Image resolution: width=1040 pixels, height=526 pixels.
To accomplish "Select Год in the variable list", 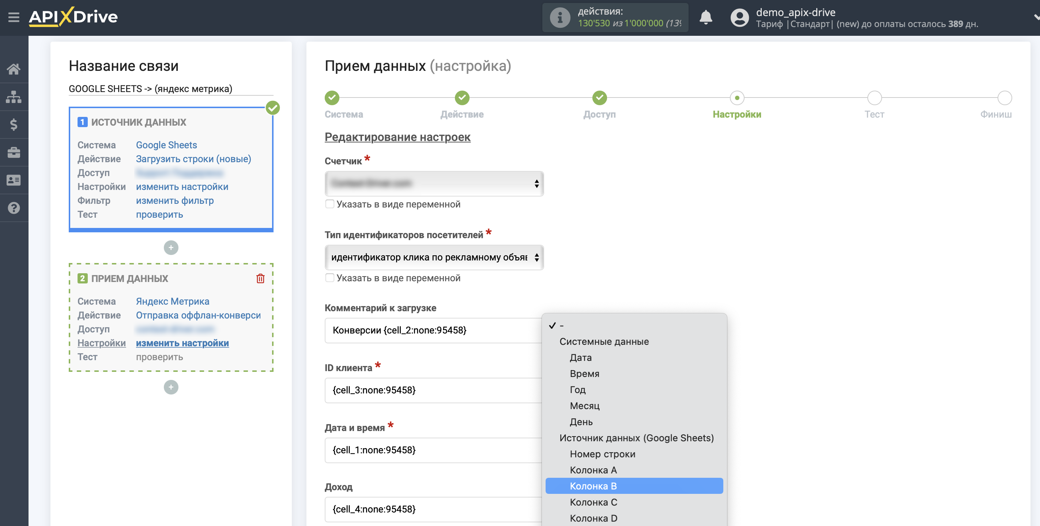I will [x=634, y=390].
